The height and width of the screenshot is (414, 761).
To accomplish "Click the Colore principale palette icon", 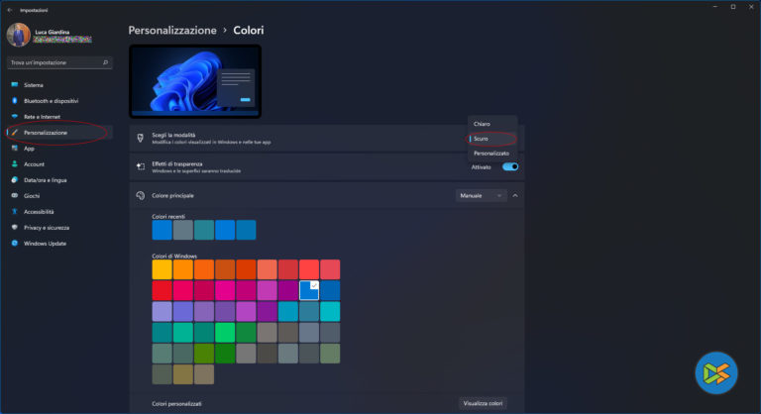I will [141, 195].
